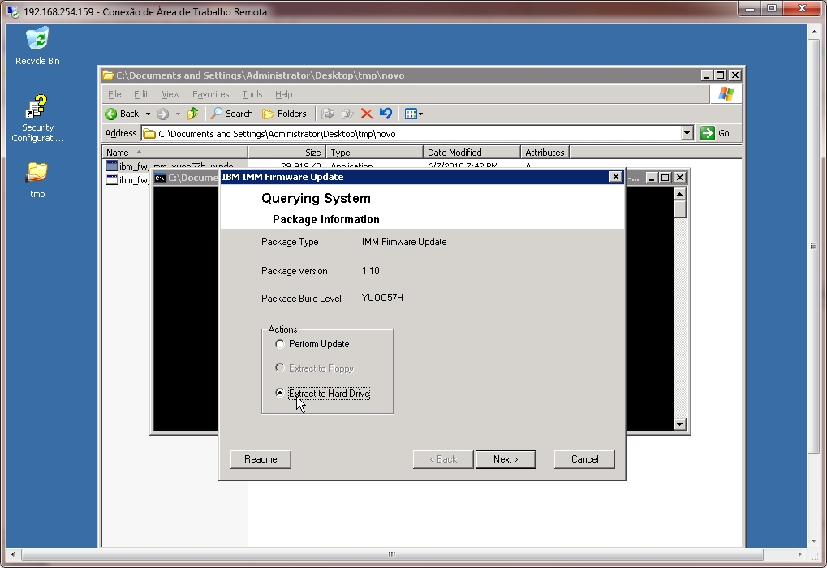This screenshot has height=568, width=827.
Task: Click the Delete (red X) toolbar icon
Action: 367,114
